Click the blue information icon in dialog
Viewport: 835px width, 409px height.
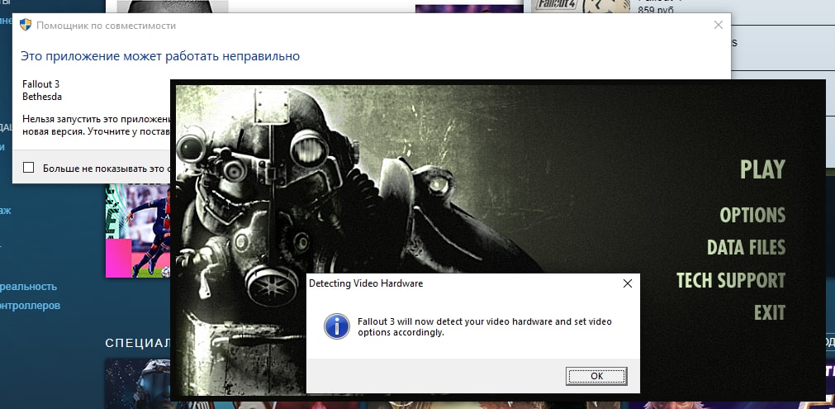[336, 326]
